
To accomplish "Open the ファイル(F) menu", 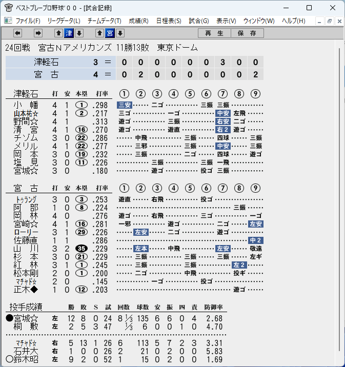I will pos(28,21).
